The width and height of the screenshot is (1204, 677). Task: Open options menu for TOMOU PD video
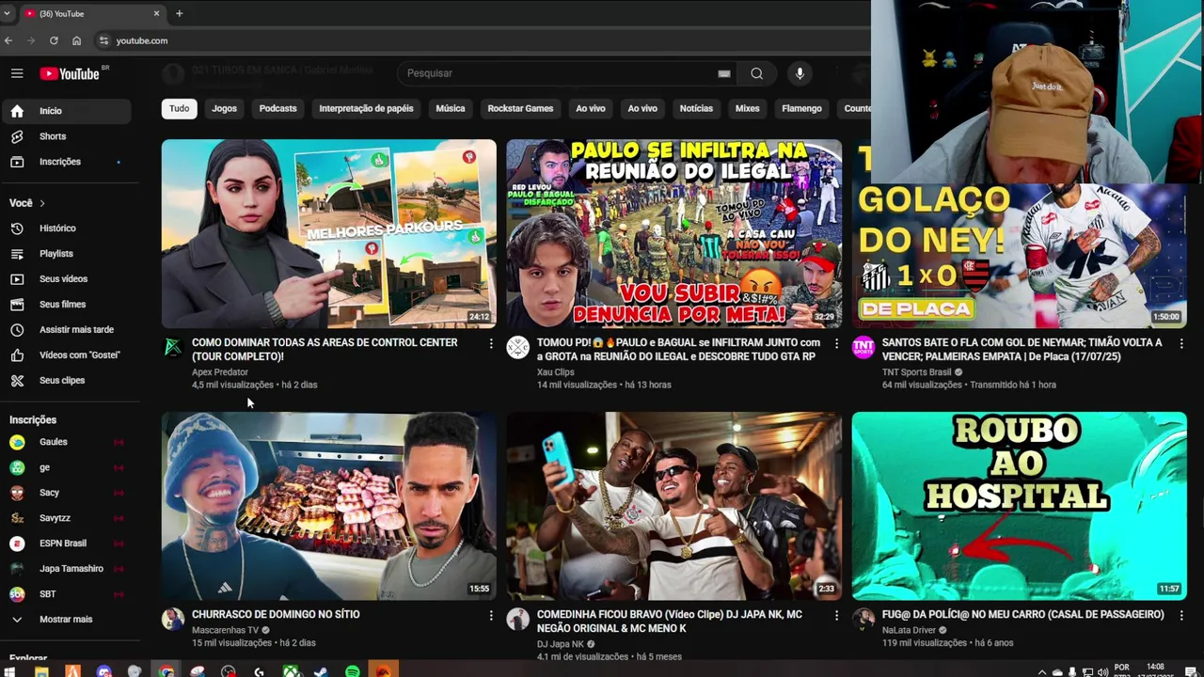836,344
